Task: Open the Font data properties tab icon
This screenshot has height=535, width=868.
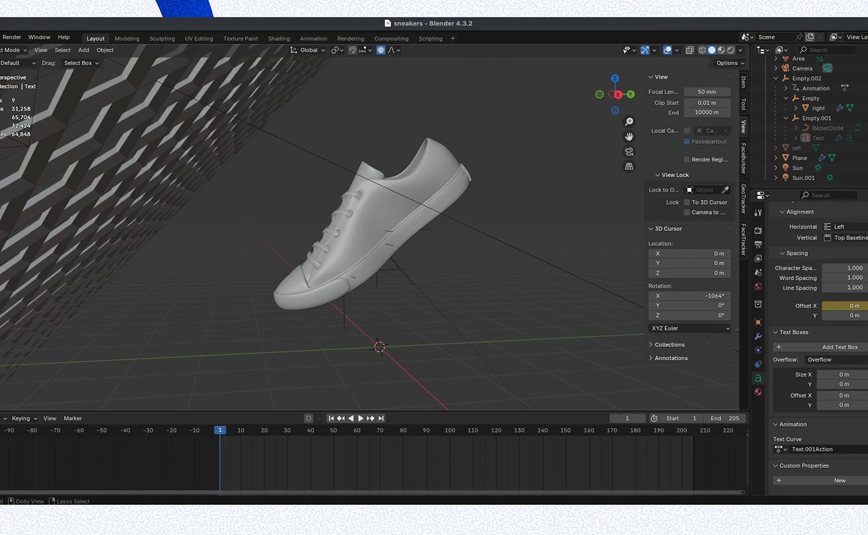Action: 758,378
